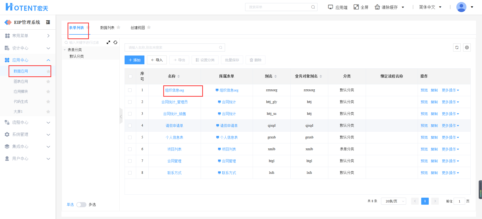The width and height of the screenshot is (482, 219).
Task: Sort by 名称 column
Action: 179,76
